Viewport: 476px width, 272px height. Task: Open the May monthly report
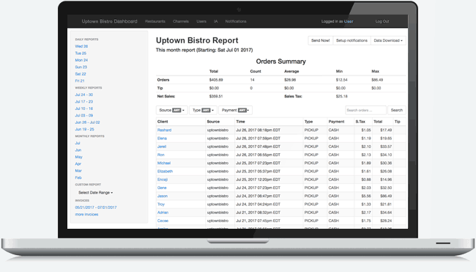[78, 157]
